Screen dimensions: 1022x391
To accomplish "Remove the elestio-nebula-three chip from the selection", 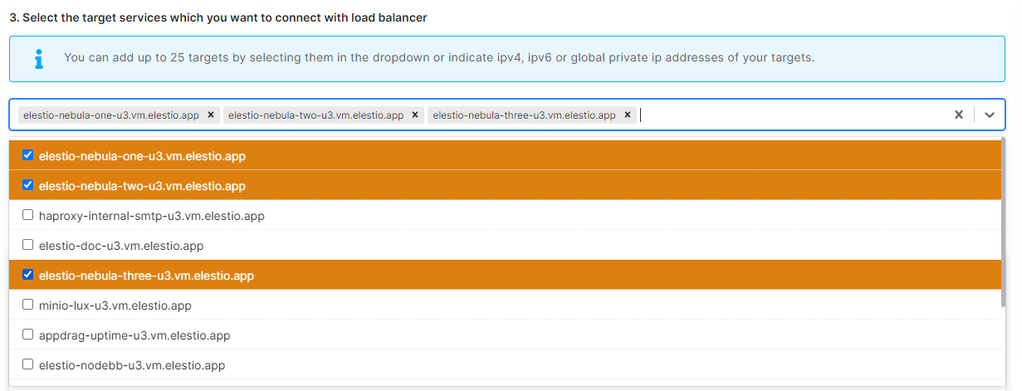I will [628, 115].
